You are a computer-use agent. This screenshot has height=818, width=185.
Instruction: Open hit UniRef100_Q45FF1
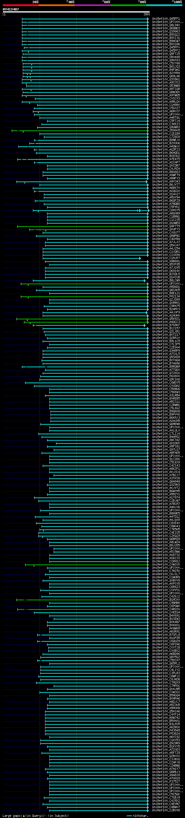pos(166,19)
